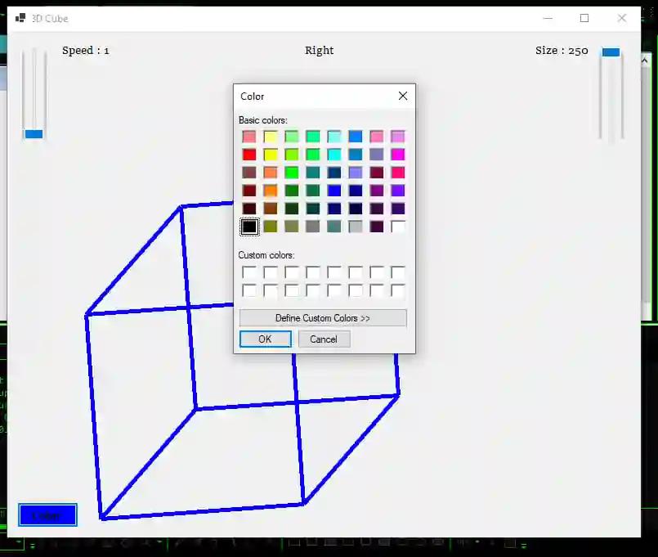
Task: Click the Speed slider thumb on left
Action: (34, 134)
